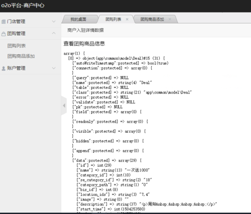Click the 商户入驻详情数据 breadcrumb text

85,30
